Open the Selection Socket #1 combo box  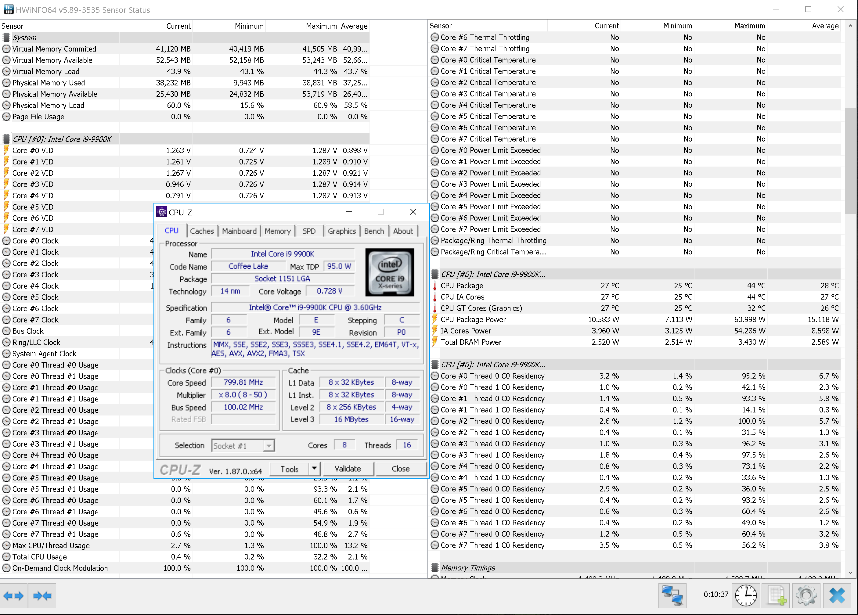click(x=243, y=446)
